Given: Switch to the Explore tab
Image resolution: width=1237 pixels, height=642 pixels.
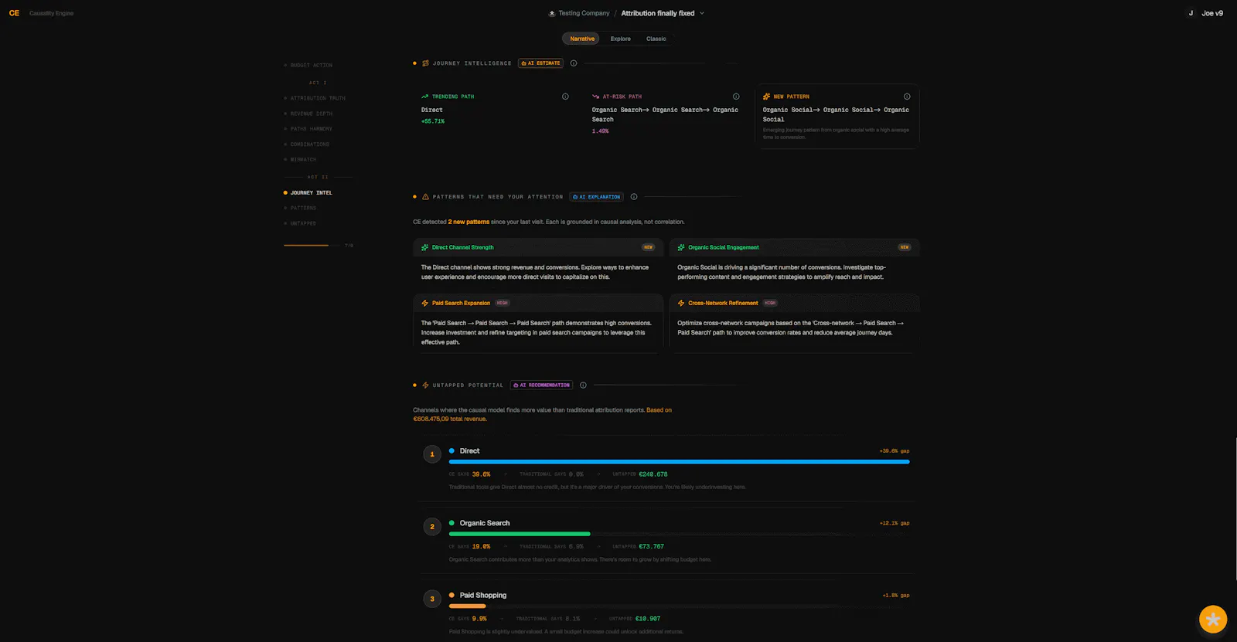Looking at the screenshot, I should coord(620,39).
